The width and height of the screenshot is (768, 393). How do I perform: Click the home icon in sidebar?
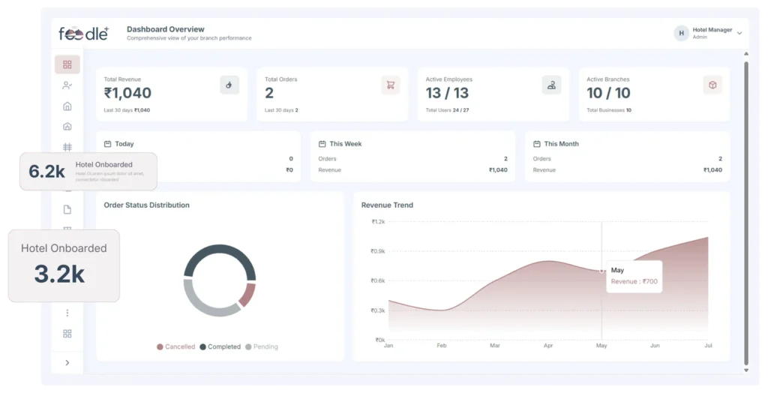pyautogui.click(x=67, y=106)
